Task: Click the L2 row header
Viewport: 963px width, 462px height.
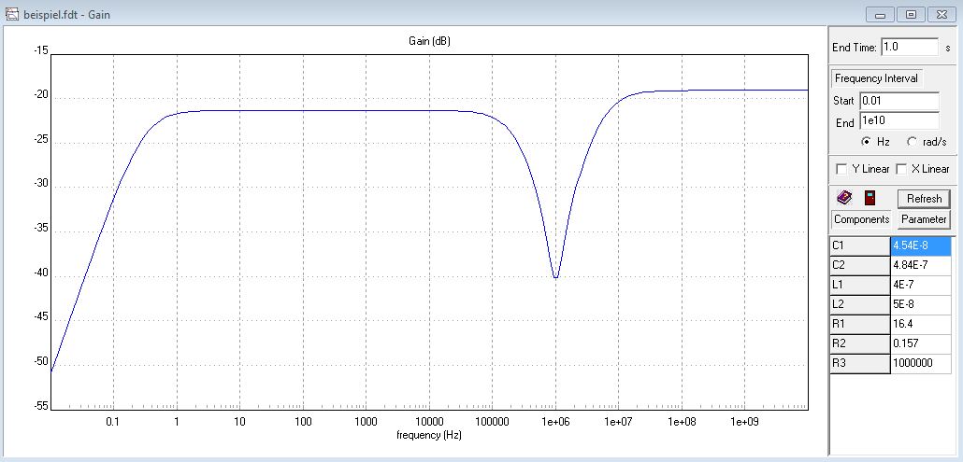Action: 860,304
